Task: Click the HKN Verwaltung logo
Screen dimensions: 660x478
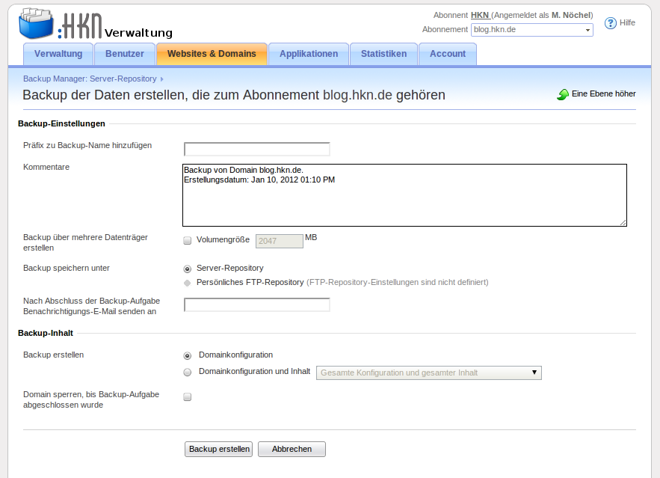Action: 95,25
